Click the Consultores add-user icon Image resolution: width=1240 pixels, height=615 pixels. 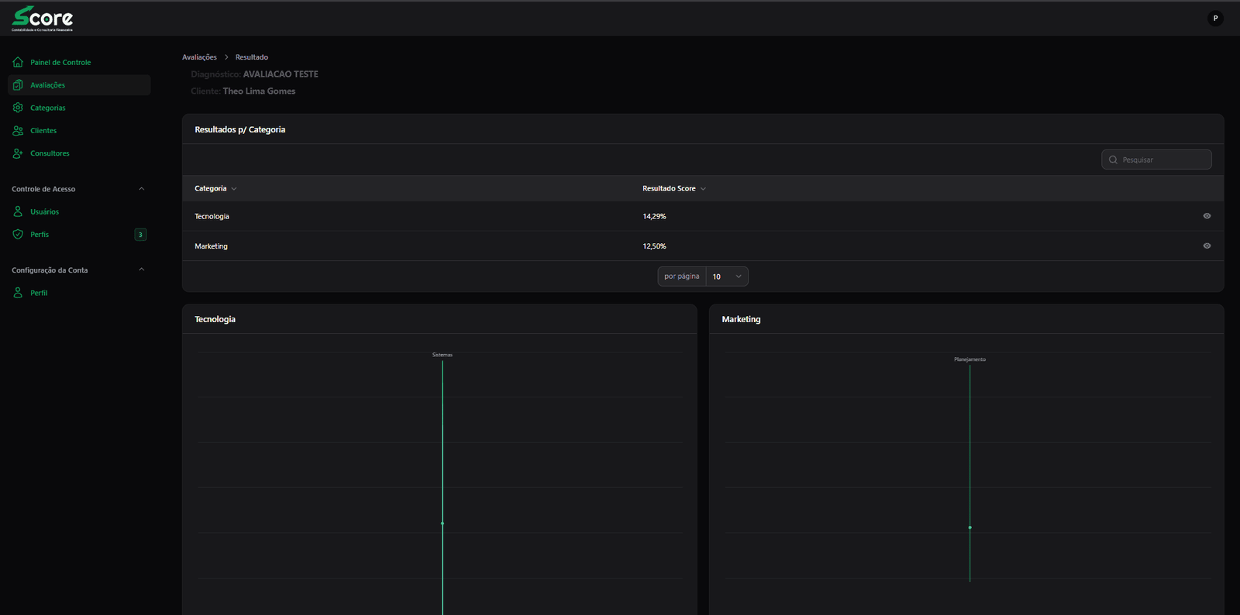click(18, 153)
